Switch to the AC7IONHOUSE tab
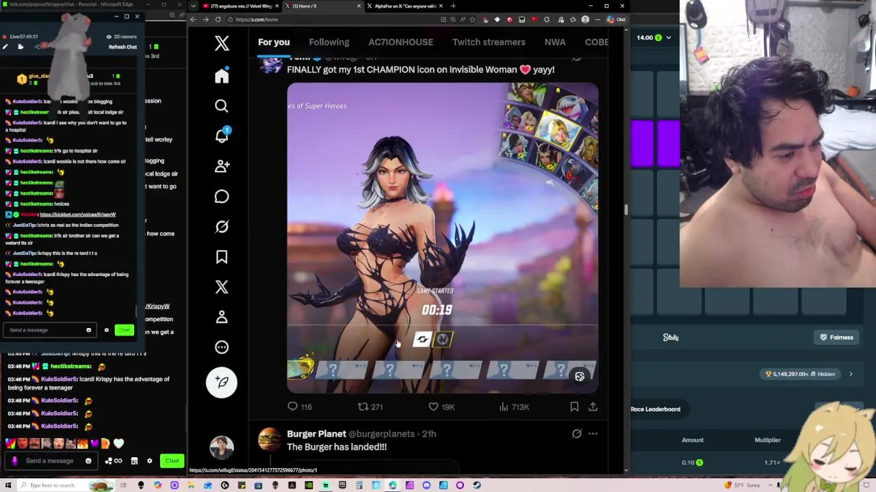The image size is (876, 492). [x=401, y=42]
